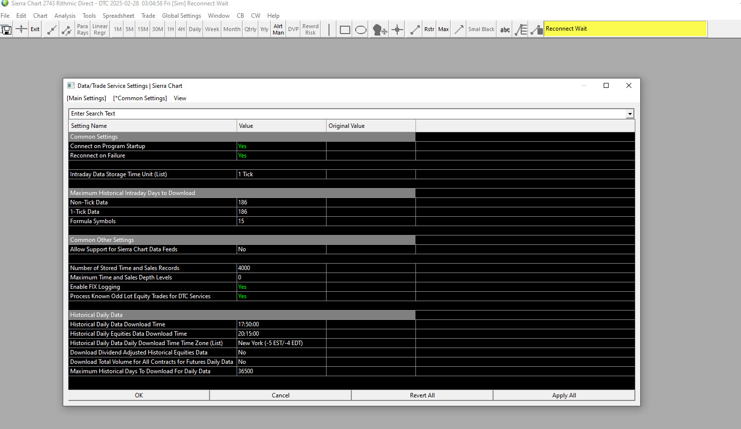Viewport: 741px width, 429px height.
Task: Click the Max toolbar button
Action: coord(444,30)
